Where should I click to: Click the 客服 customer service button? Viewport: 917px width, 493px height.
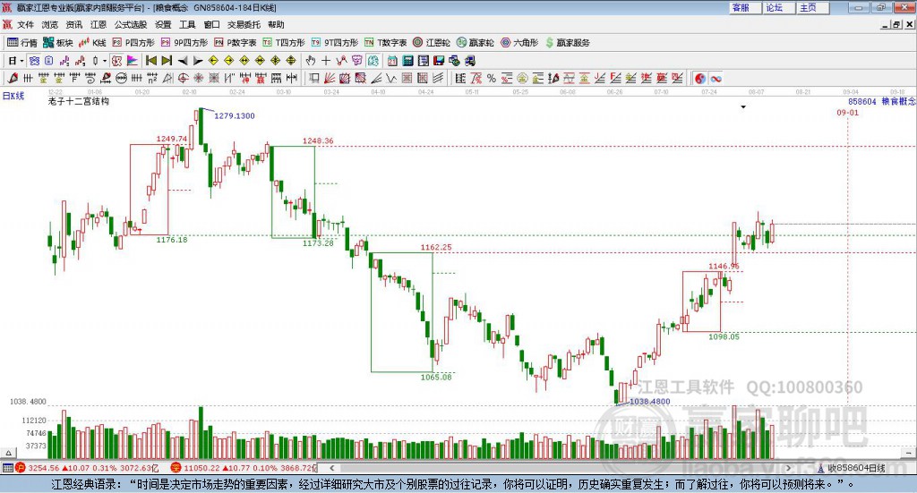click(746, 7)
